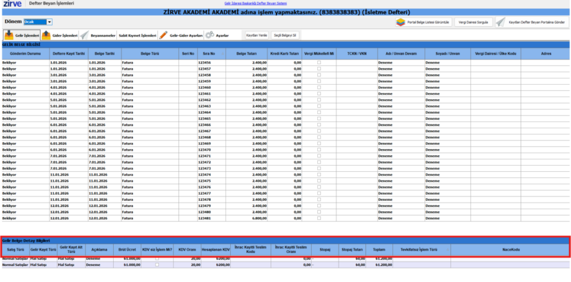Click sort arrow on Tevkifatsız İşlem Türü

[x=448, y=250]
